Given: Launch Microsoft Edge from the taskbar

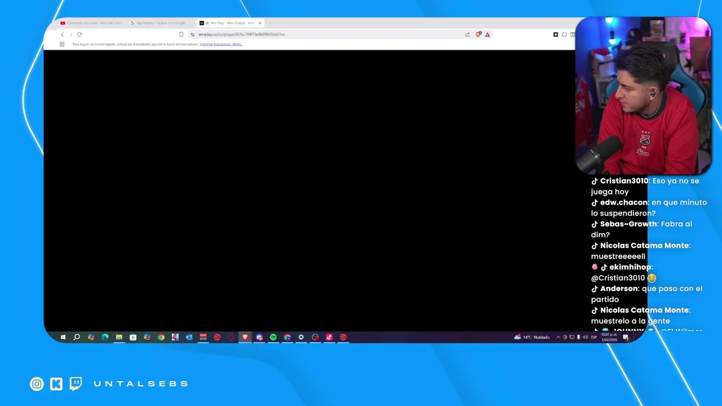Looking at the screenshot, I should [105, 337].
